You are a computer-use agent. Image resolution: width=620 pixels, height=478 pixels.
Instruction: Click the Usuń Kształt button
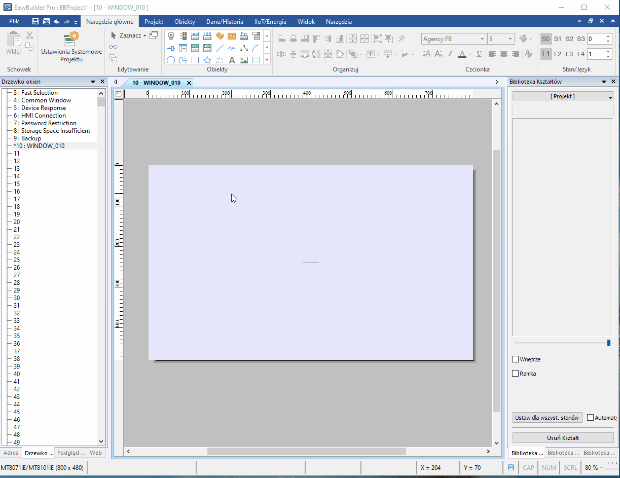[x=563, y=438]
